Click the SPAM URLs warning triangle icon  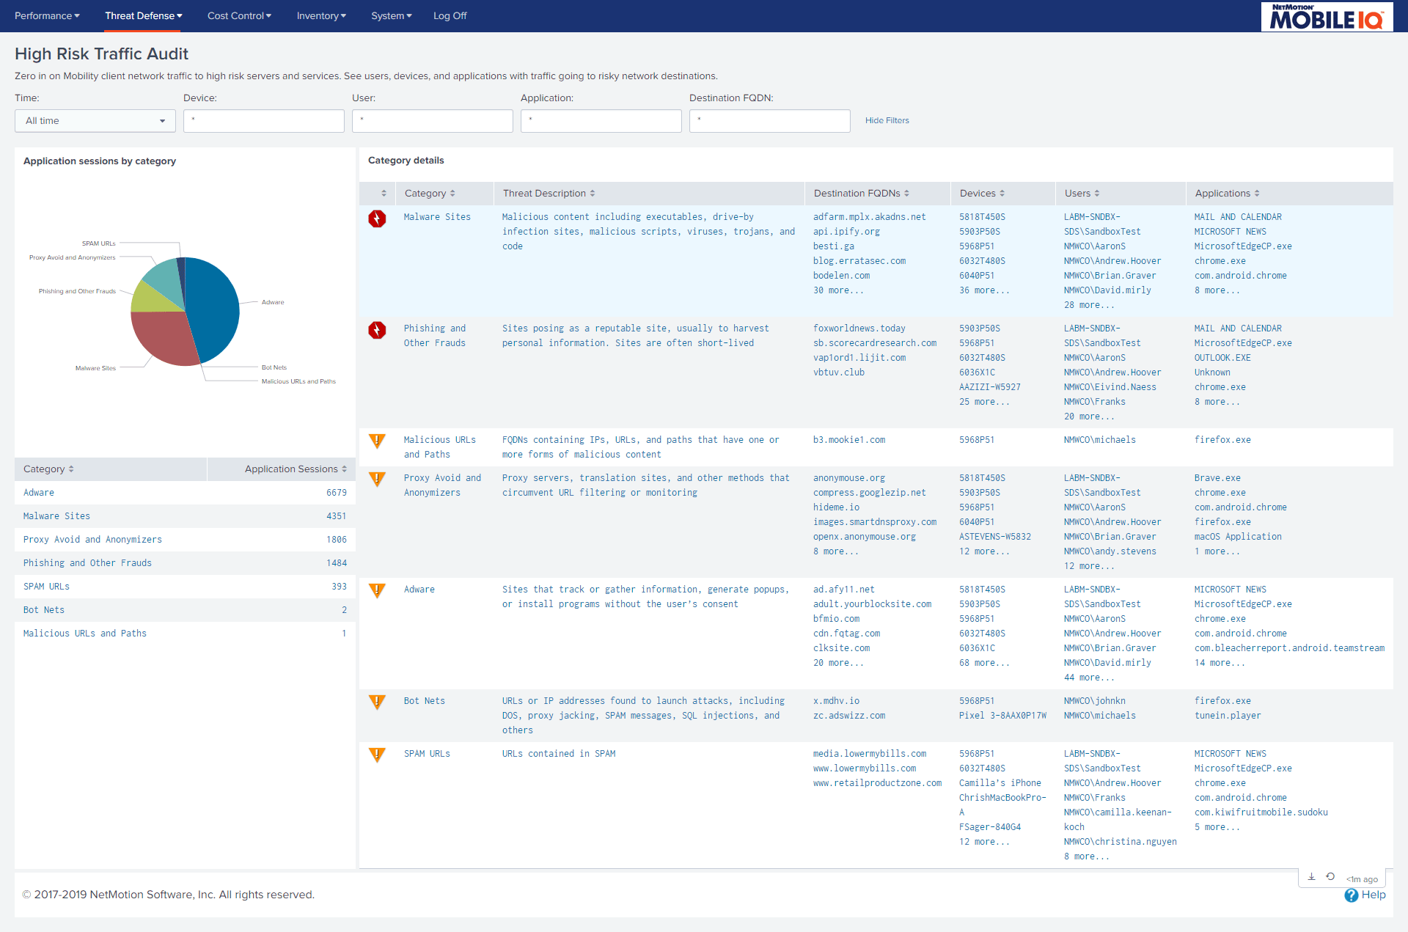pyautogui.click(x=377, y=755)
